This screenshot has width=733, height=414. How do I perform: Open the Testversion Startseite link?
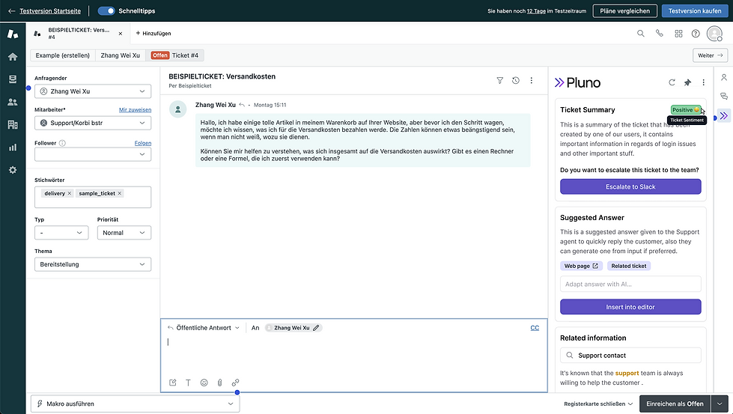[x=50, y=10]
